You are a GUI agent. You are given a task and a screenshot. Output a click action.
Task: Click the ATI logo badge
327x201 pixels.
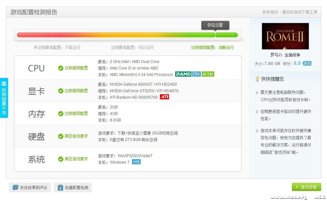point(164,97)
